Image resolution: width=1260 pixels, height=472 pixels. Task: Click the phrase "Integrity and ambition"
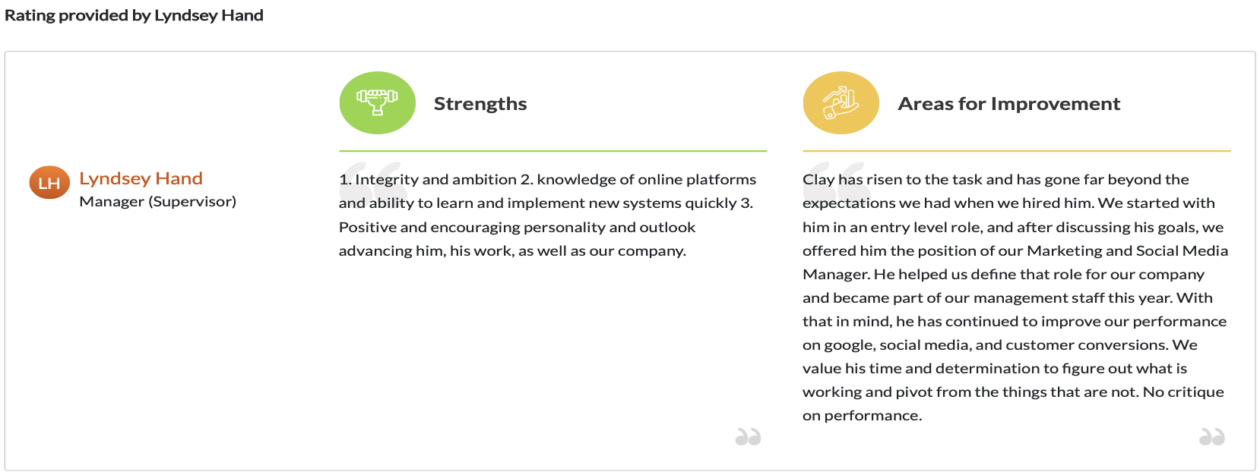[435, 180]
